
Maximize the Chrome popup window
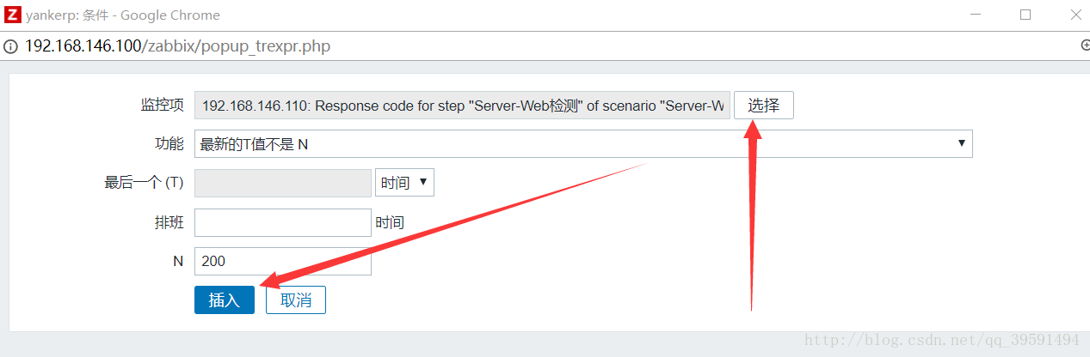[x=1025, y=15]
